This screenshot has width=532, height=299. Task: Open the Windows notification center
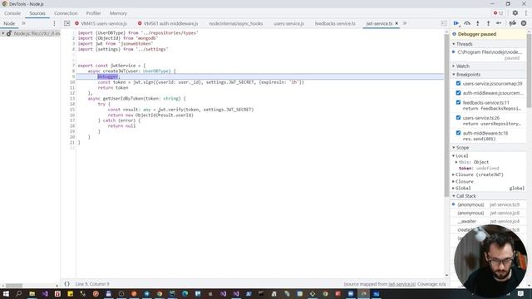coord(521,293)
